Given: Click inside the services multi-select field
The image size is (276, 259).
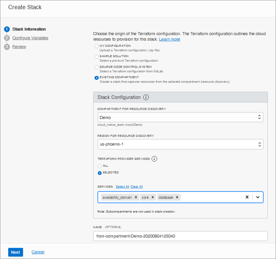Looking at the screenshot, I should 180,197.
